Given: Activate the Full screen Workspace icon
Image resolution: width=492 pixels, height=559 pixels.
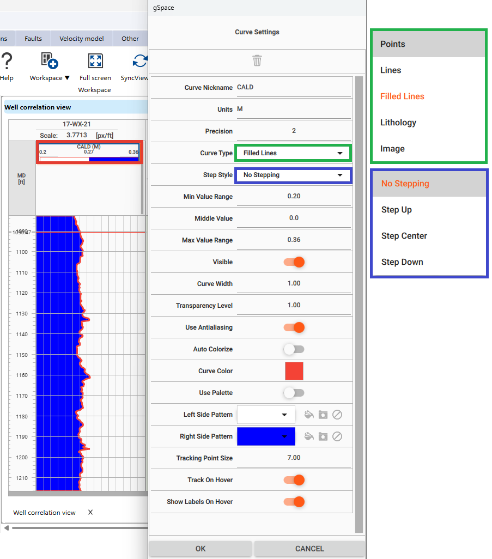Looking at the screenshot, I should point(95,60).
